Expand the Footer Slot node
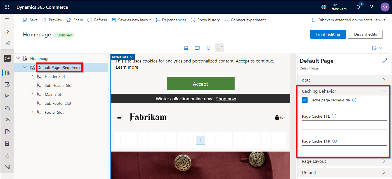392x179 pixels. [x=32, y=112]
